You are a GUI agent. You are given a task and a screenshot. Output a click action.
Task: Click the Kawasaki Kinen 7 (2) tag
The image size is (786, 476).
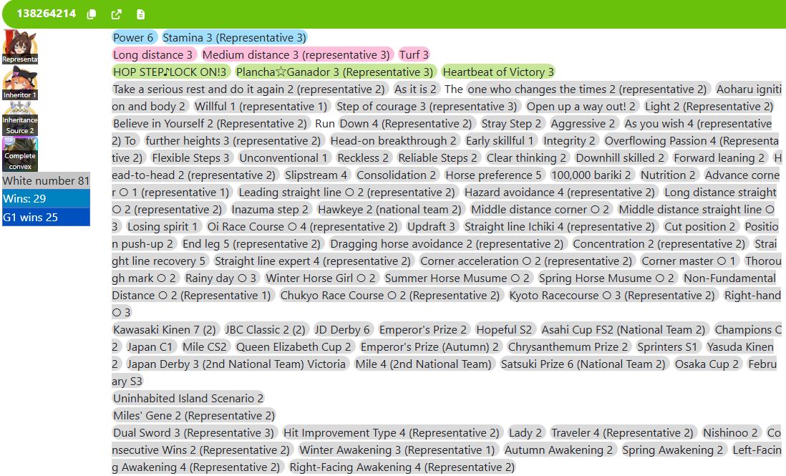click(165, 330)
